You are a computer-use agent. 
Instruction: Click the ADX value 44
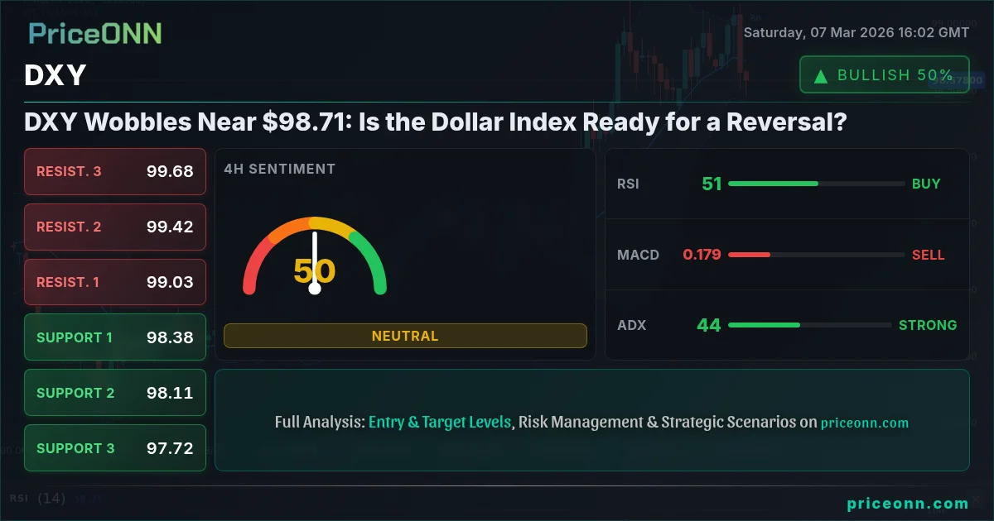tap(709, 325)
